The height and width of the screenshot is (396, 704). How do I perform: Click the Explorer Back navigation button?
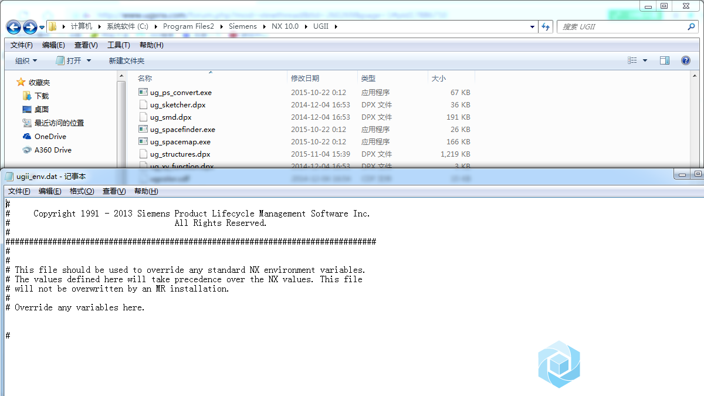[13, 27]
